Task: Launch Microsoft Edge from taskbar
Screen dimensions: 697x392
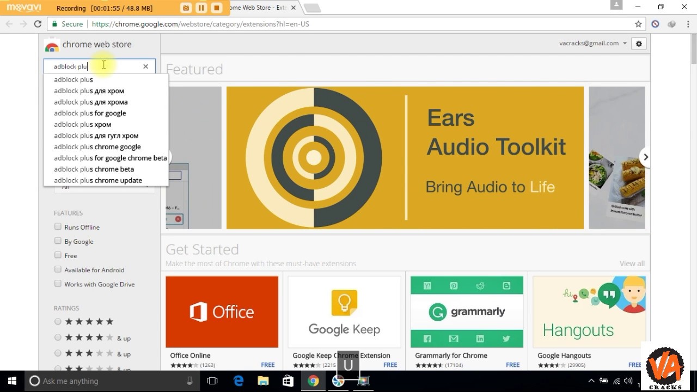Action: [x=239, y=381]
